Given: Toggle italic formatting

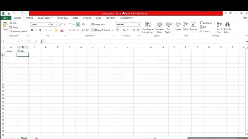Looking at the screenshot, I should (36, 30).
